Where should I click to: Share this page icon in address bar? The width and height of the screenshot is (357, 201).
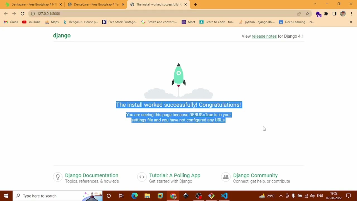pos(299,14)
